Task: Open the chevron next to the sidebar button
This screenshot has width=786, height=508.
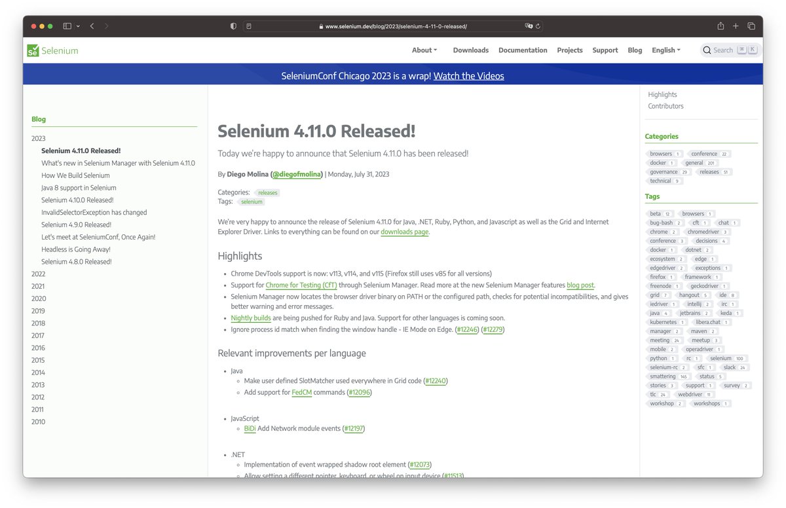Action: 78,26
